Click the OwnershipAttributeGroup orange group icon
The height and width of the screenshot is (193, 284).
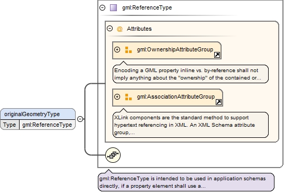129,50
